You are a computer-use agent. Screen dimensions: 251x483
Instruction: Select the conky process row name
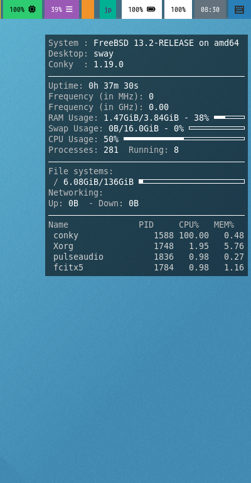click(66, 236)
